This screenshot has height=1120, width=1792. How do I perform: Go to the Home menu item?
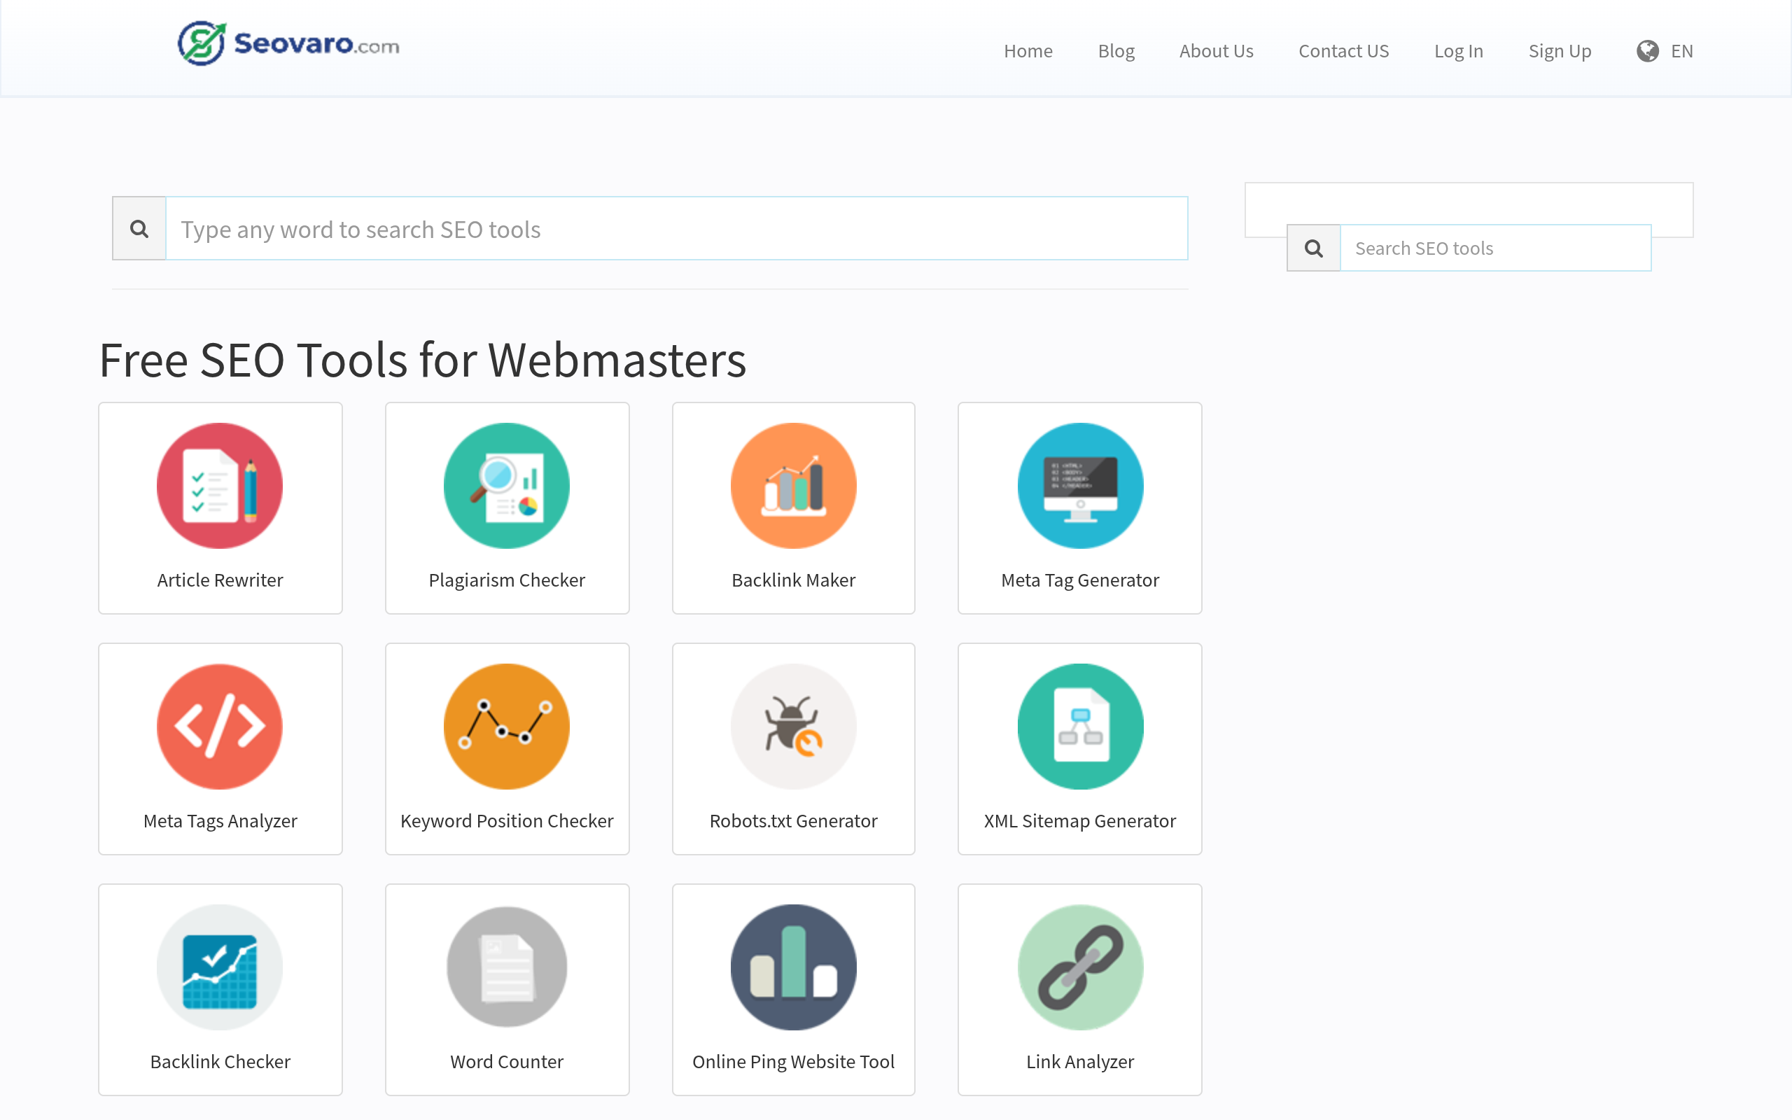point(1028,51)
